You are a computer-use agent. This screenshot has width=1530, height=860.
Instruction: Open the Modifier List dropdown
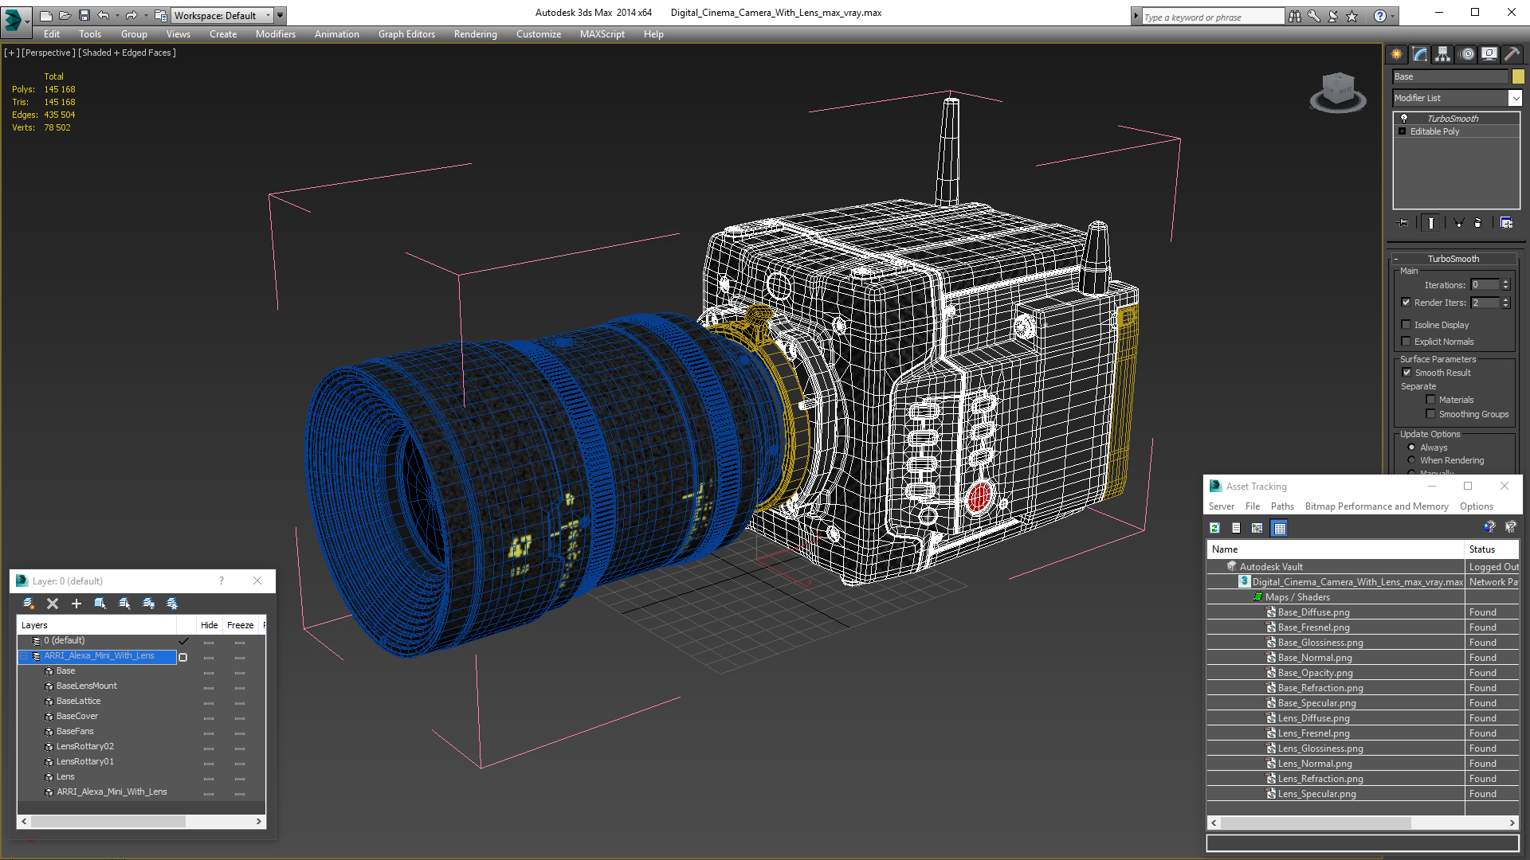coord(1515,98)
